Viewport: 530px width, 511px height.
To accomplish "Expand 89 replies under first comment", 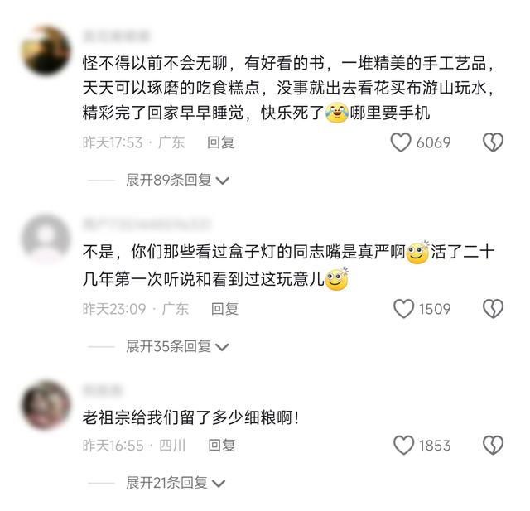I will [177, 180].
